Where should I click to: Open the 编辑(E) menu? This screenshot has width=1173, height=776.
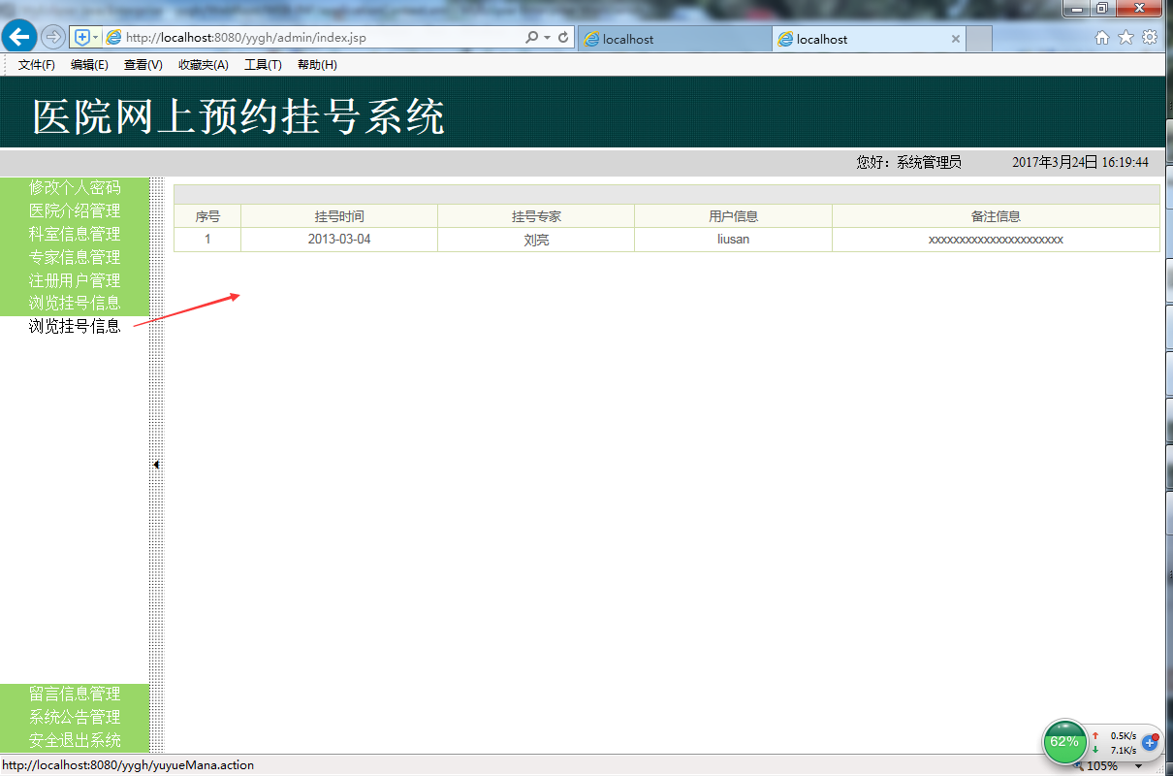pyautogui.click(x=89, y=65)
